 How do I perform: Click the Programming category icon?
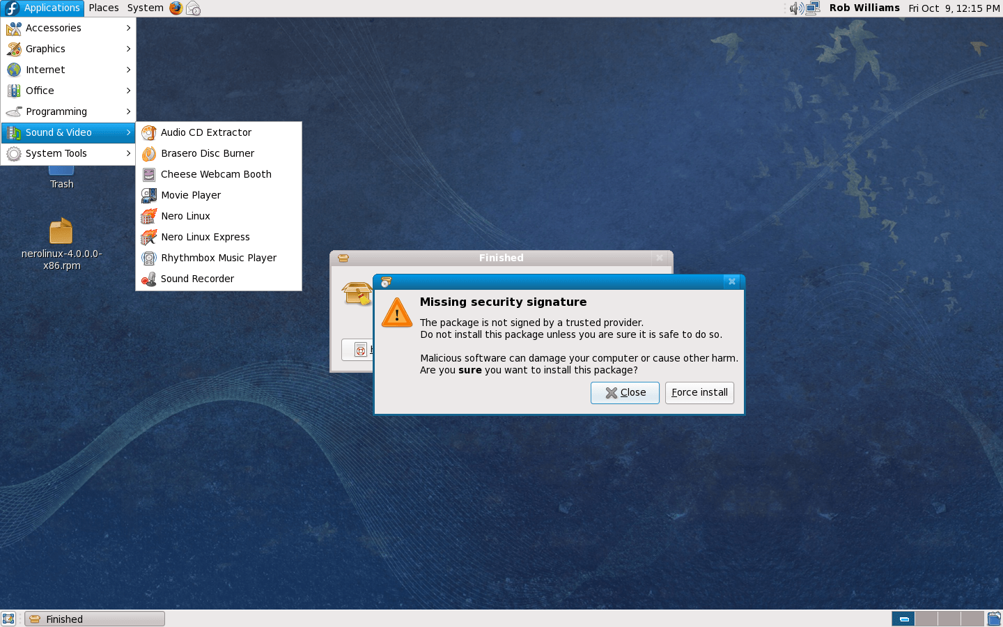14,111
